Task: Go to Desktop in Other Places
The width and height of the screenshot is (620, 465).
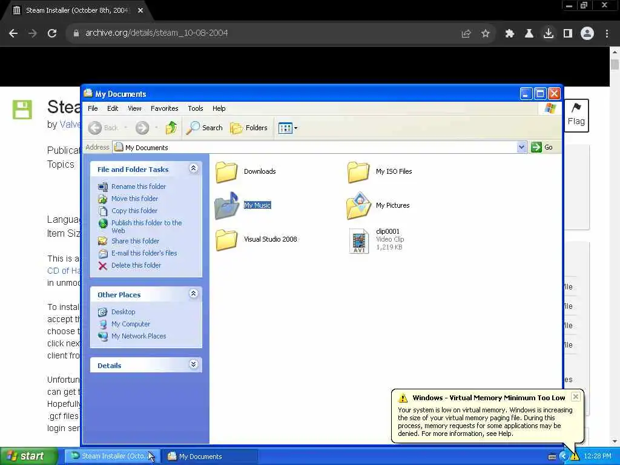Action: (x=123, y=312)
